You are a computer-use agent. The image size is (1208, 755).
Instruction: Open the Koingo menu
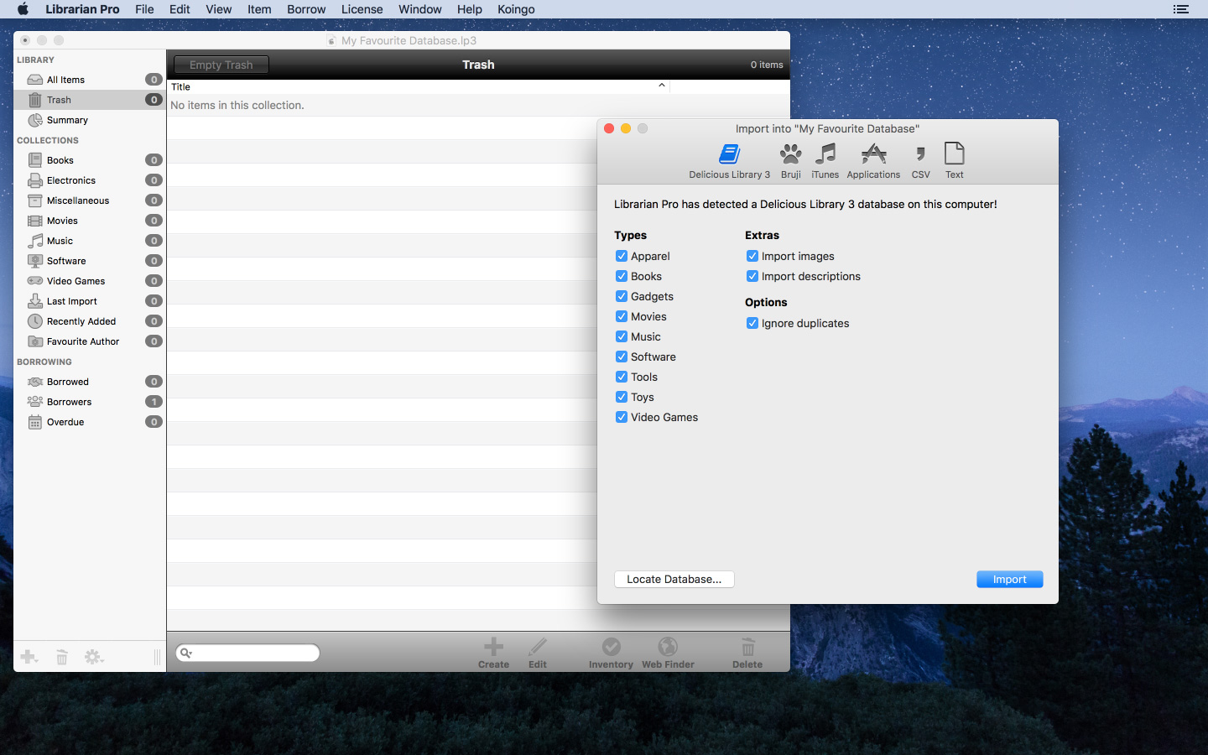click(x=516, y=9)
